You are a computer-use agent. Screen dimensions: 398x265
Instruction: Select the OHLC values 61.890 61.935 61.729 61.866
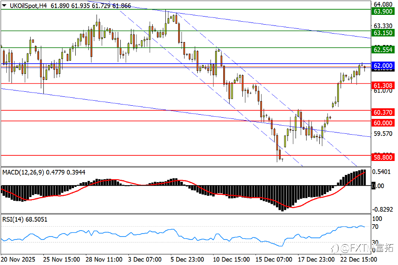point(91,6)
